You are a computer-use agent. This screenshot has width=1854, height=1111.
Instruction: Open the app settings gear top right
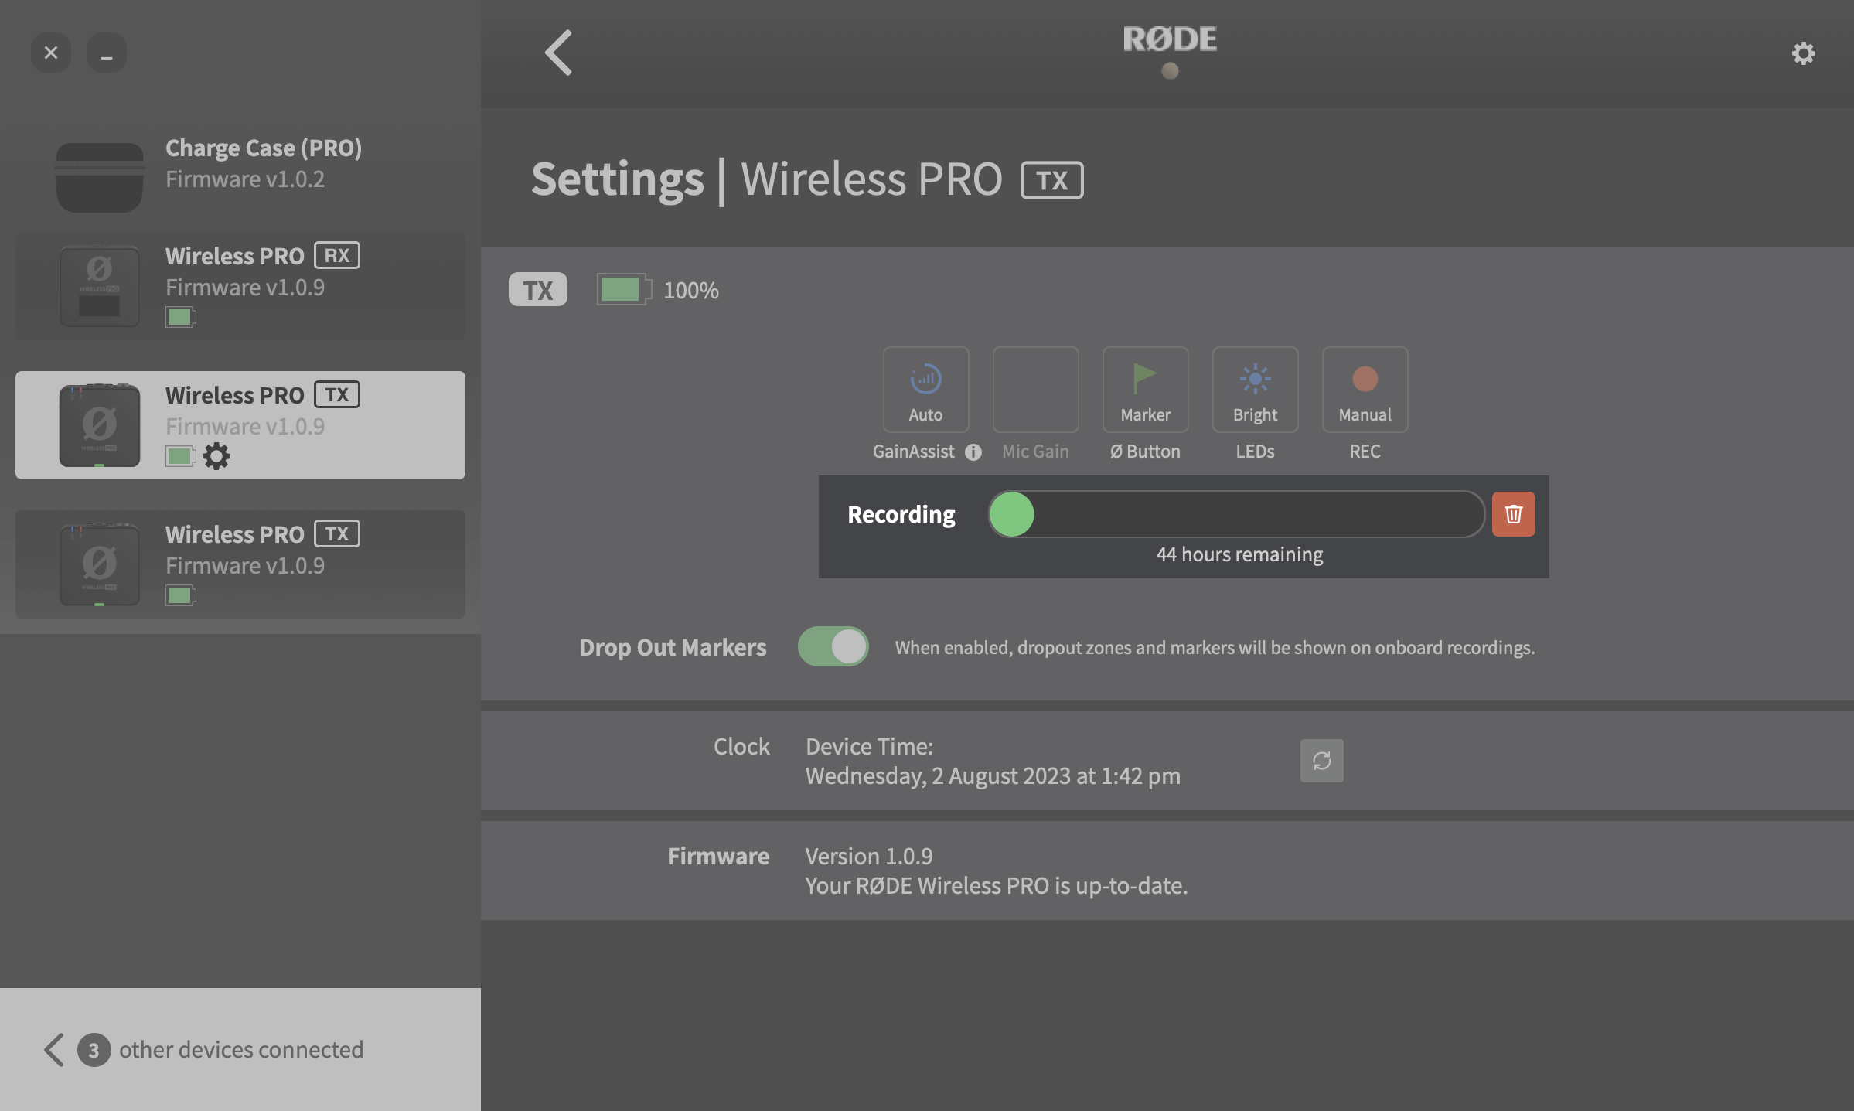click(1804, 53)
